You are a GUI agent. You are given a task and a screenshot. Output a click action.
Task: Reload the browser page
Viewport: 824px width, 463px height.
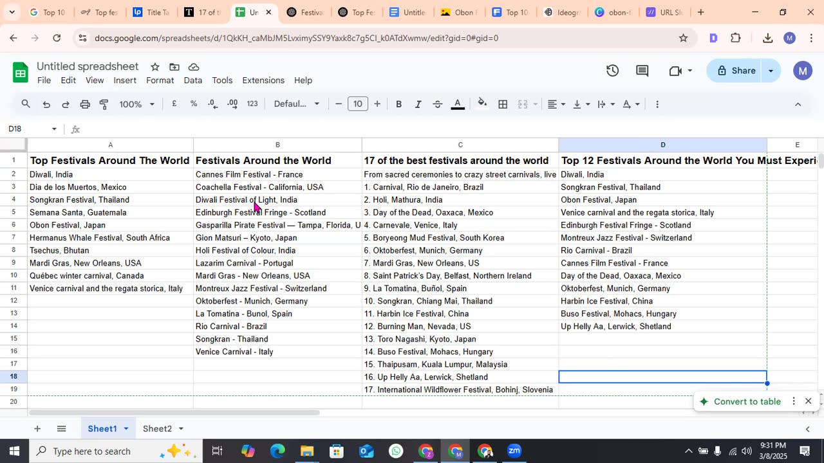pos(57,38)
